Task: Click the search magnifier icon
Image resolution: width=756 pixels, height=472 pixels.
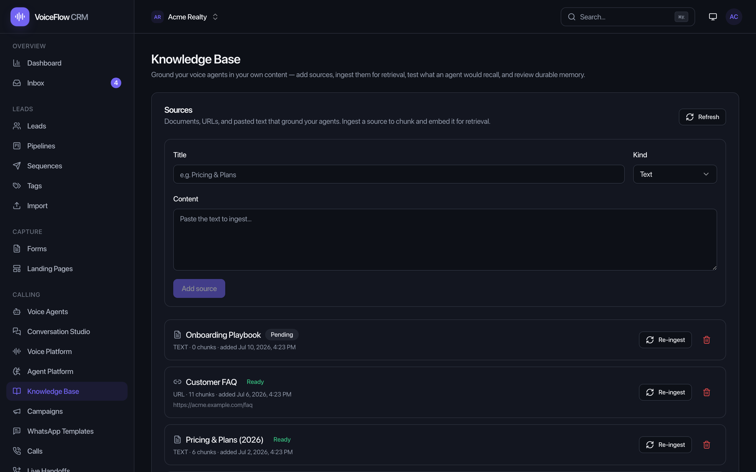Action: coord(572,17)
